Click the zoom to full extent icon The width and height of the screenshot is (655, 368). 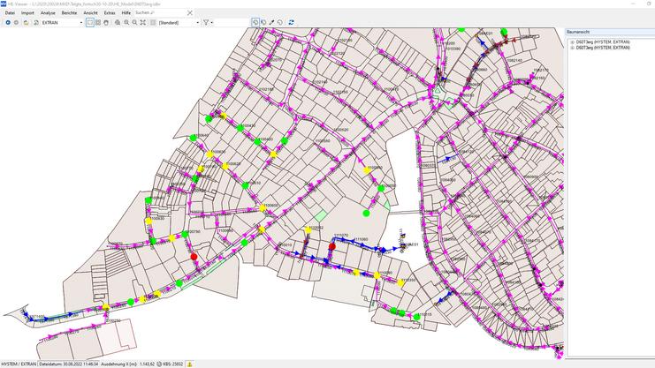(x=143, y=22)
